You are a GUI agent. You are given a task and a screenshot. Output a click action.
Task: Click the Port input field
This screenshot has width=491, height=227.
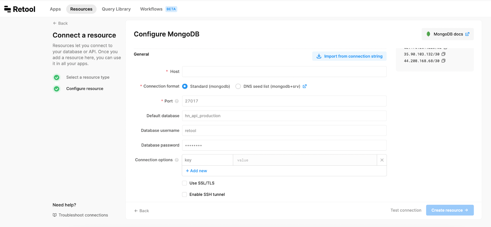point(284,101)
